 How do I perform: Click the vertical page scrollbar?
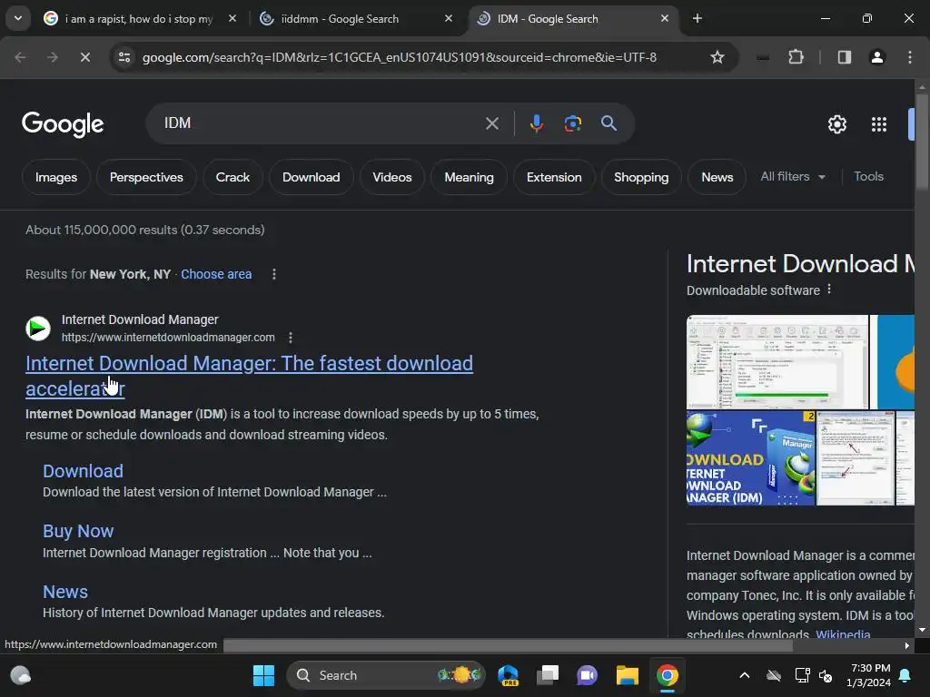click(922, 142)
